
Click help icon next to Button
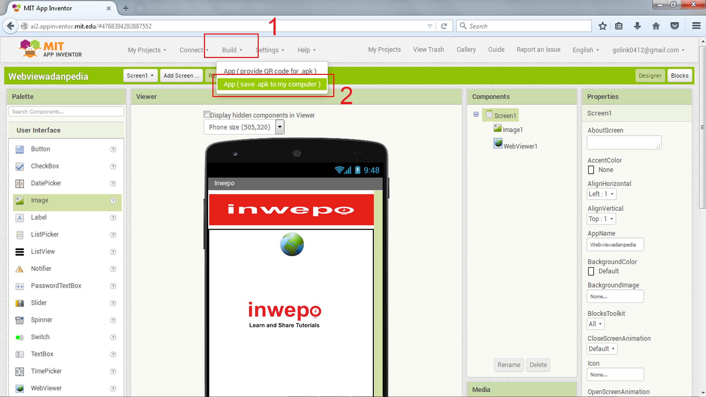pos(113,149)
